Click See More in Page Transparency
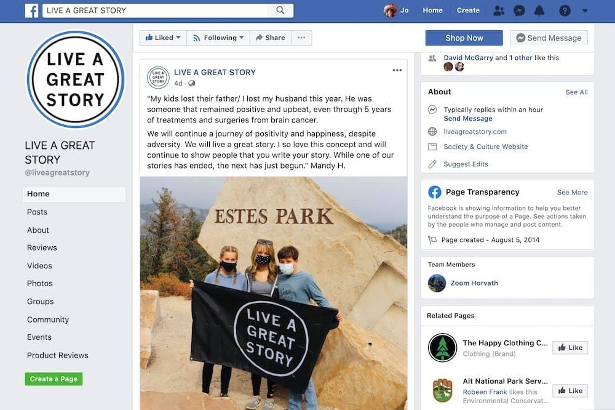This screenshot has height=410, width=615. coord(572,193)
